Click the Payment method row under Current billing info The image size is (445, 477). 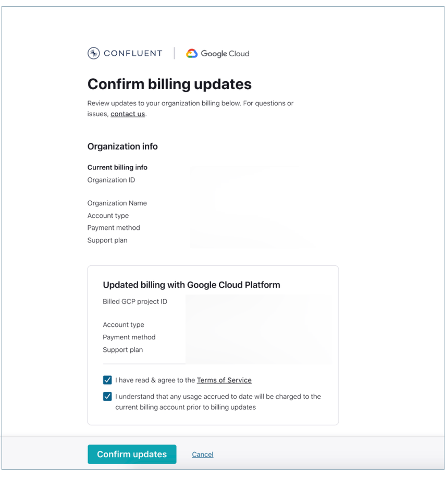tap(114, 227)
